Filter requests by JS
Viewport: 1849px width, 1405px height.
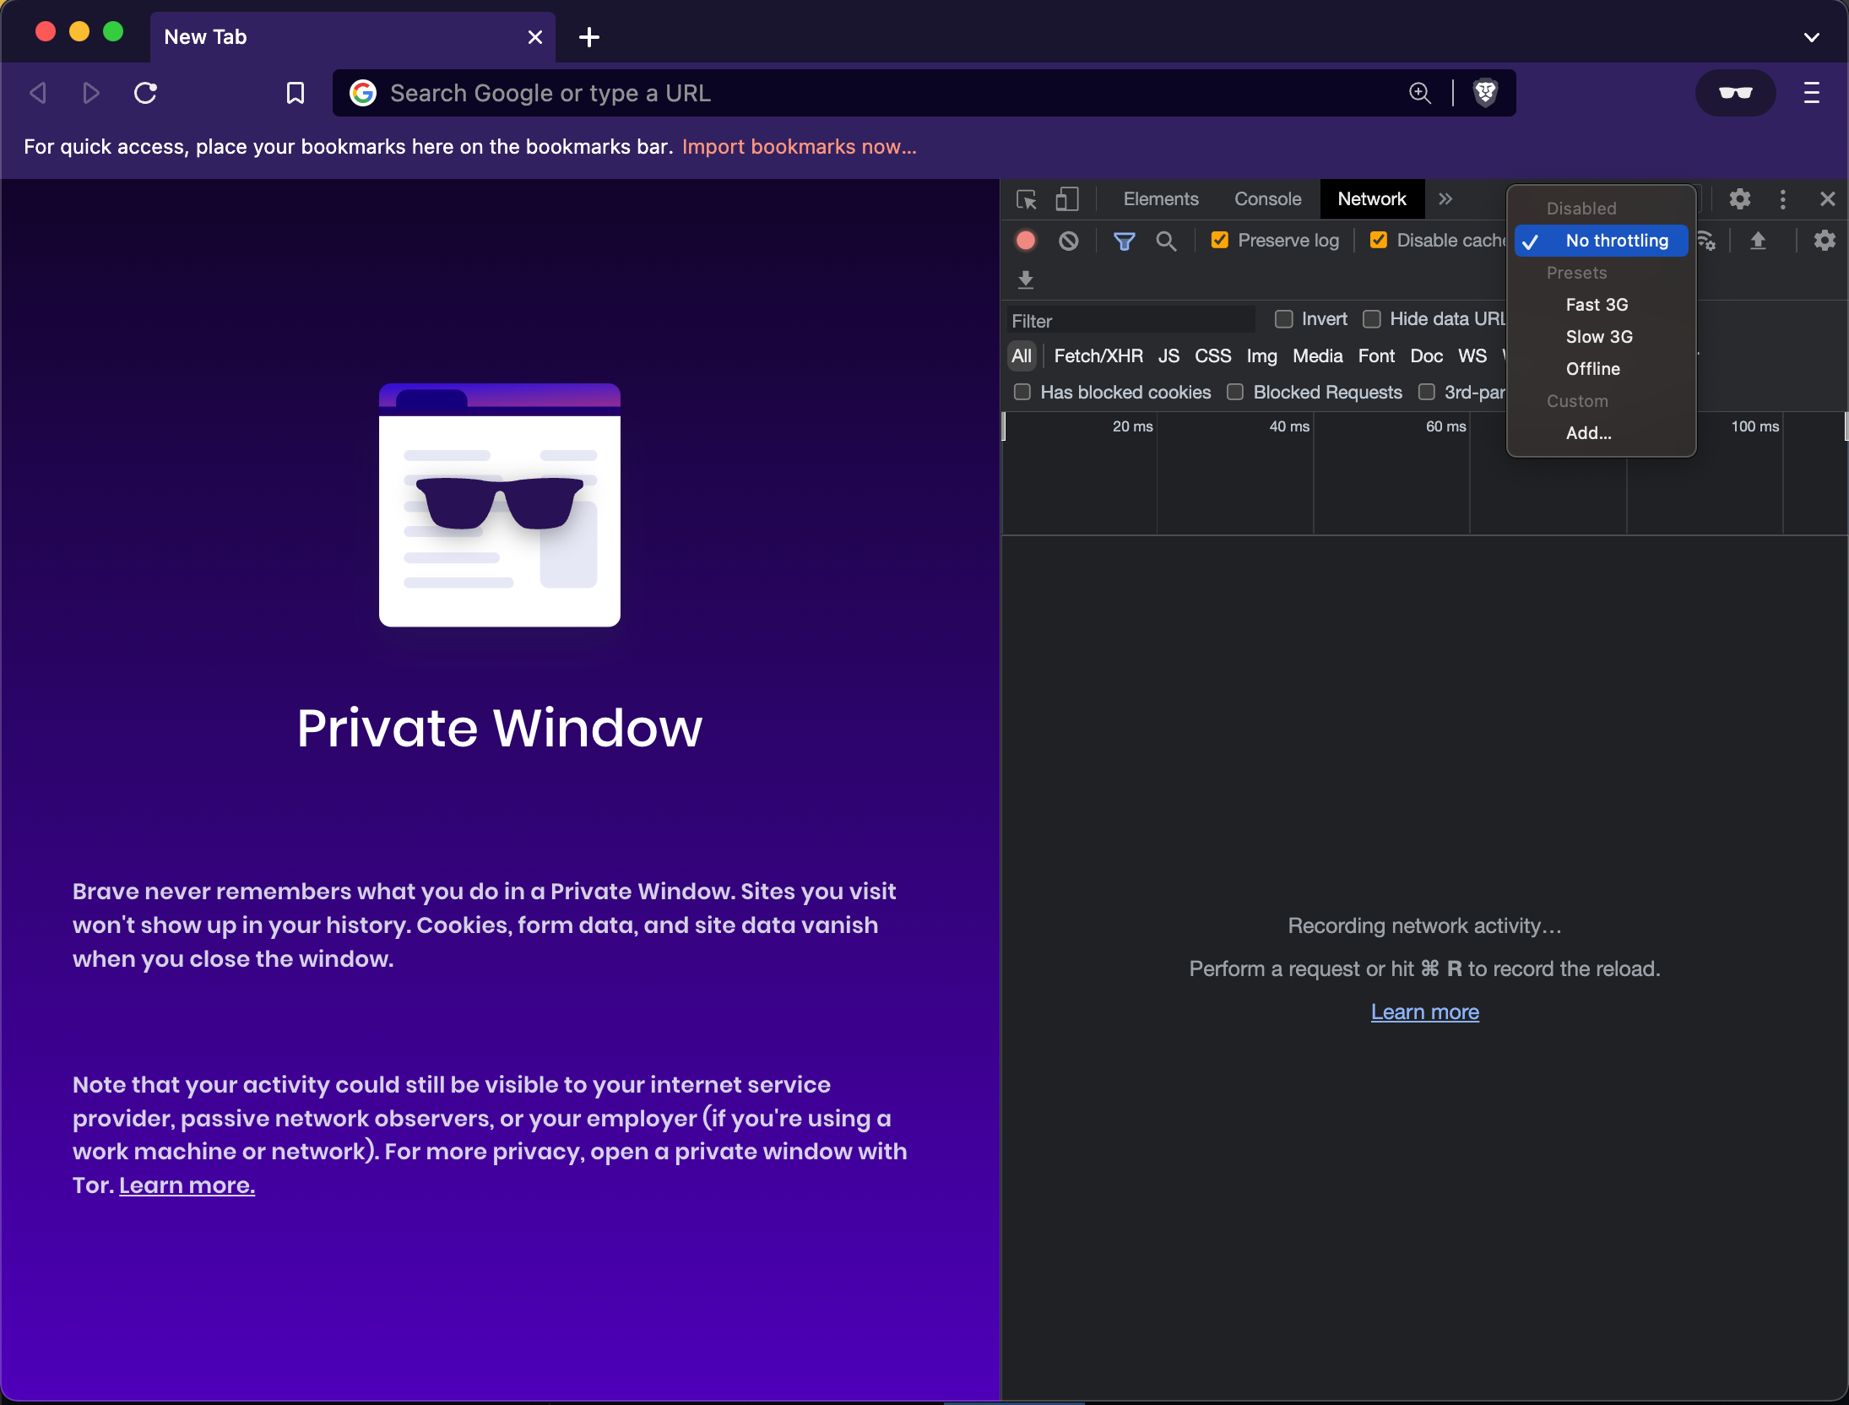point(1169,356)
